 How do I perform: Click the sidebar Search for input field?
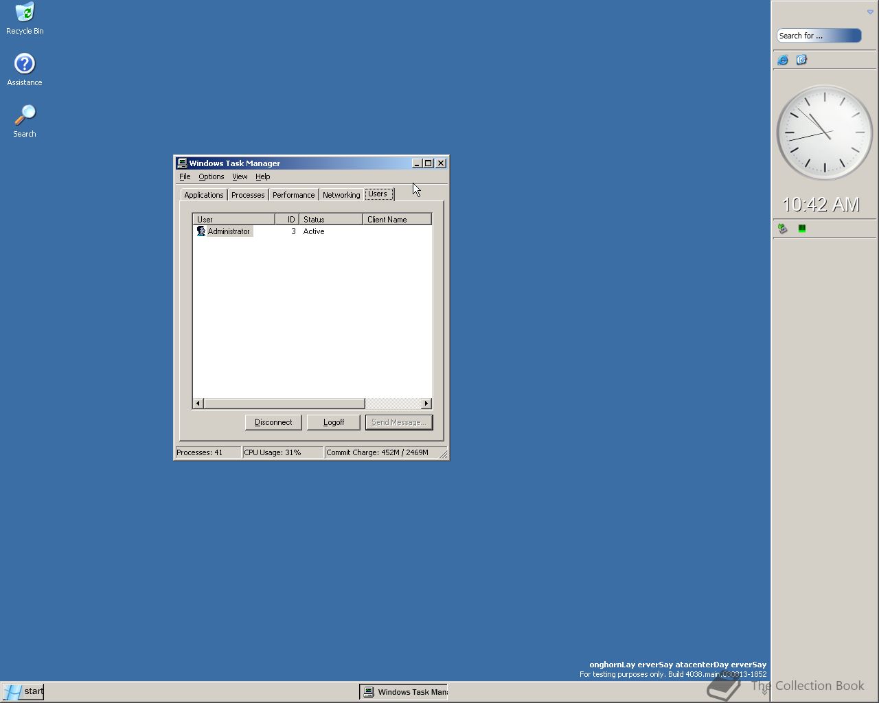(819, 36)
